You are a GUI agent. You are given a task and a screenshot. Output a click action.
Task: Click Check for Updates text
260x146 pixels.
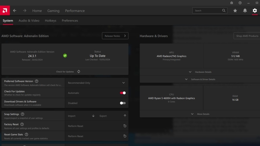pos(65,72)
